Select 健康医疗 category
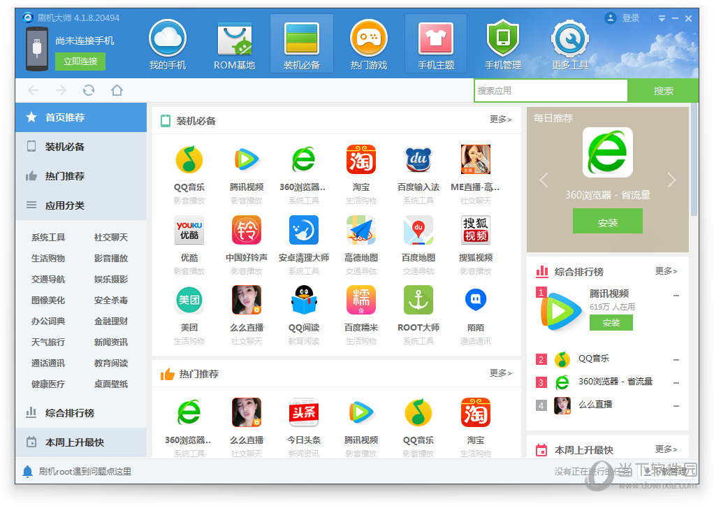The height and width of the screenshot is (506, 714). tap(48, 384)
